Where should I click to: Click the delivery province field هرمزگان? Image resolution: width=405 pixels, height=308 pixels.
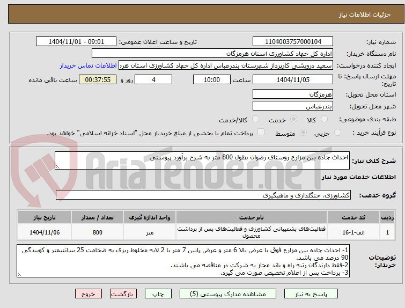point(293,94)
